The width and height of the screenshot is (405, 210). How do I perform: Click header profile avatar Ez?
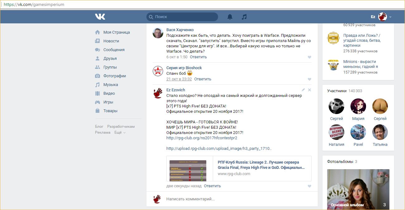click(x=382, y=17)
